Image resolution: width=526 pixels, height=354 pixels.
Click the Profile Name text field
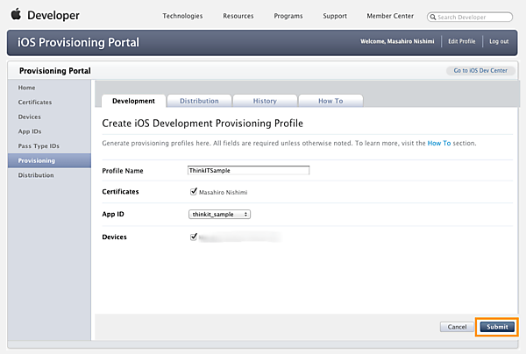click(x=249, y=170)
